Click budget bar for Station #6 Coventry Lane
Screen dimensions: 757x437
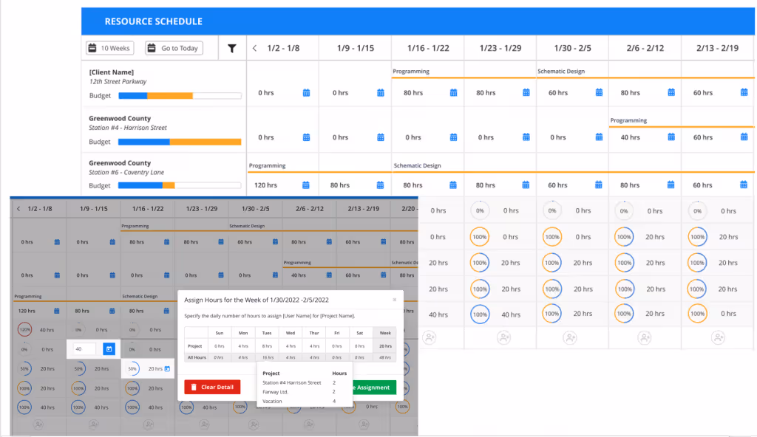[180, 186]
